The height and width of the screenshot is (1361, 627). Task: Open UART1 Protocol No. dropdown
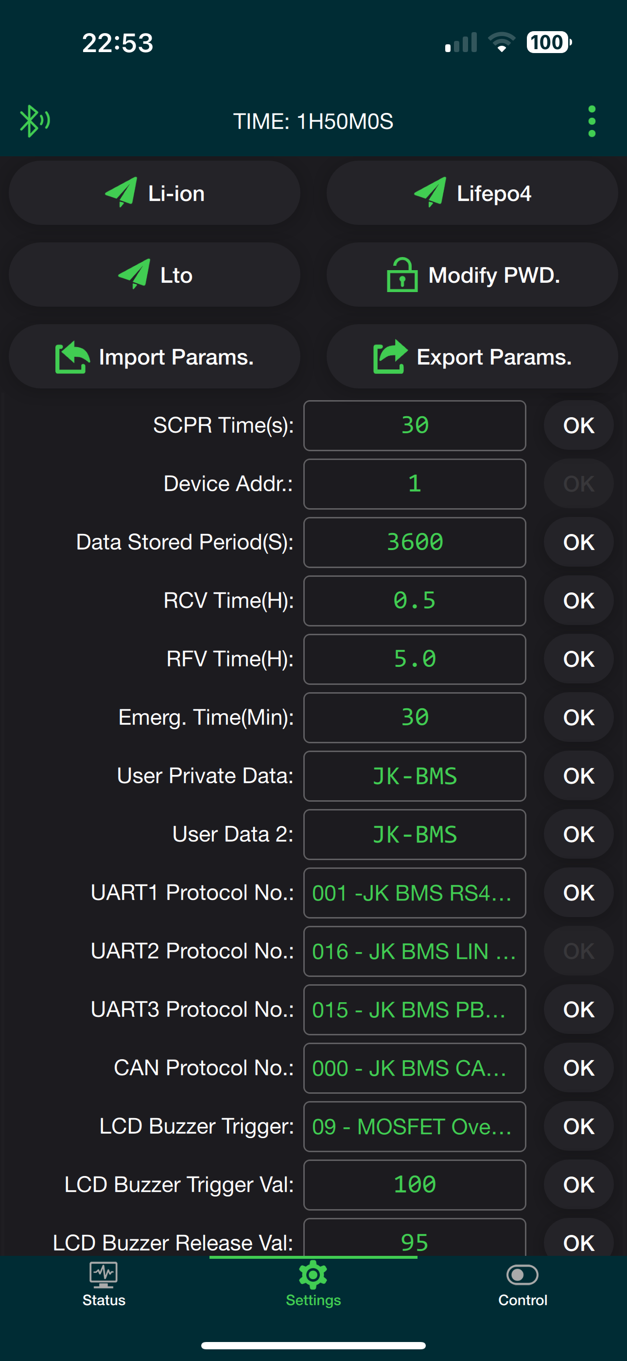click(414, 893)
